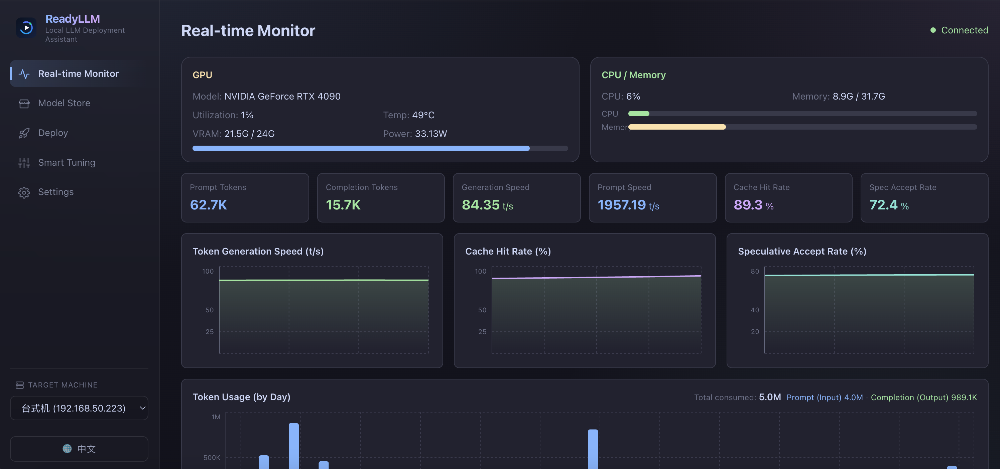This screenshot has width=1000, height=469.
Task: Click the Spec Accept Rate 72.4% card
Action: click(x=924, y=198)
